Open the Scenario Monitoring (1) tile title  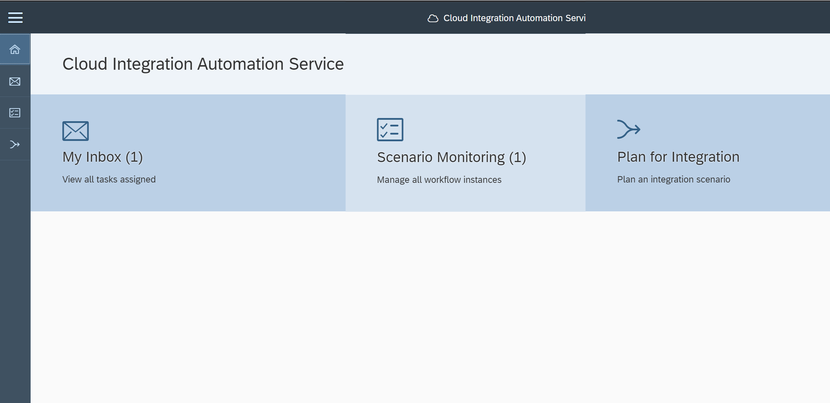pyautogui.click(x=451, y=157)
